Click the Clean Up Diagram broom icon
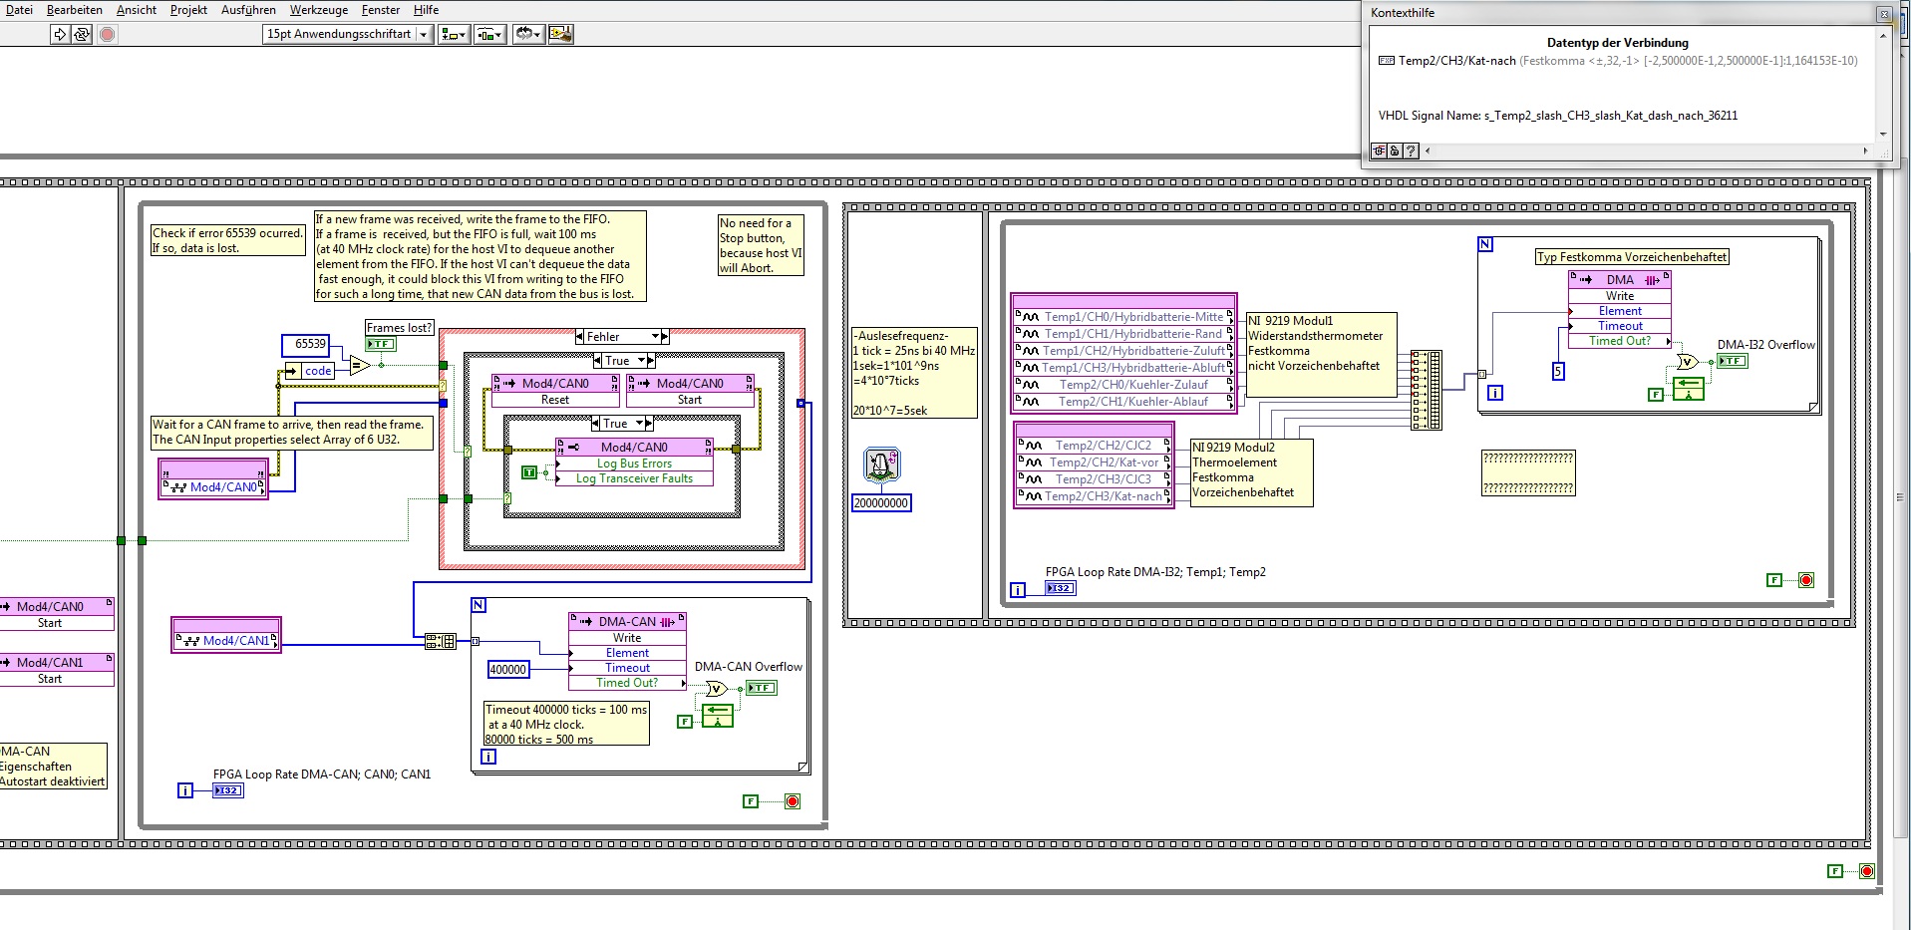This screenshot has width=1911, height=930. pyautogui.click(x=560, y=34)
